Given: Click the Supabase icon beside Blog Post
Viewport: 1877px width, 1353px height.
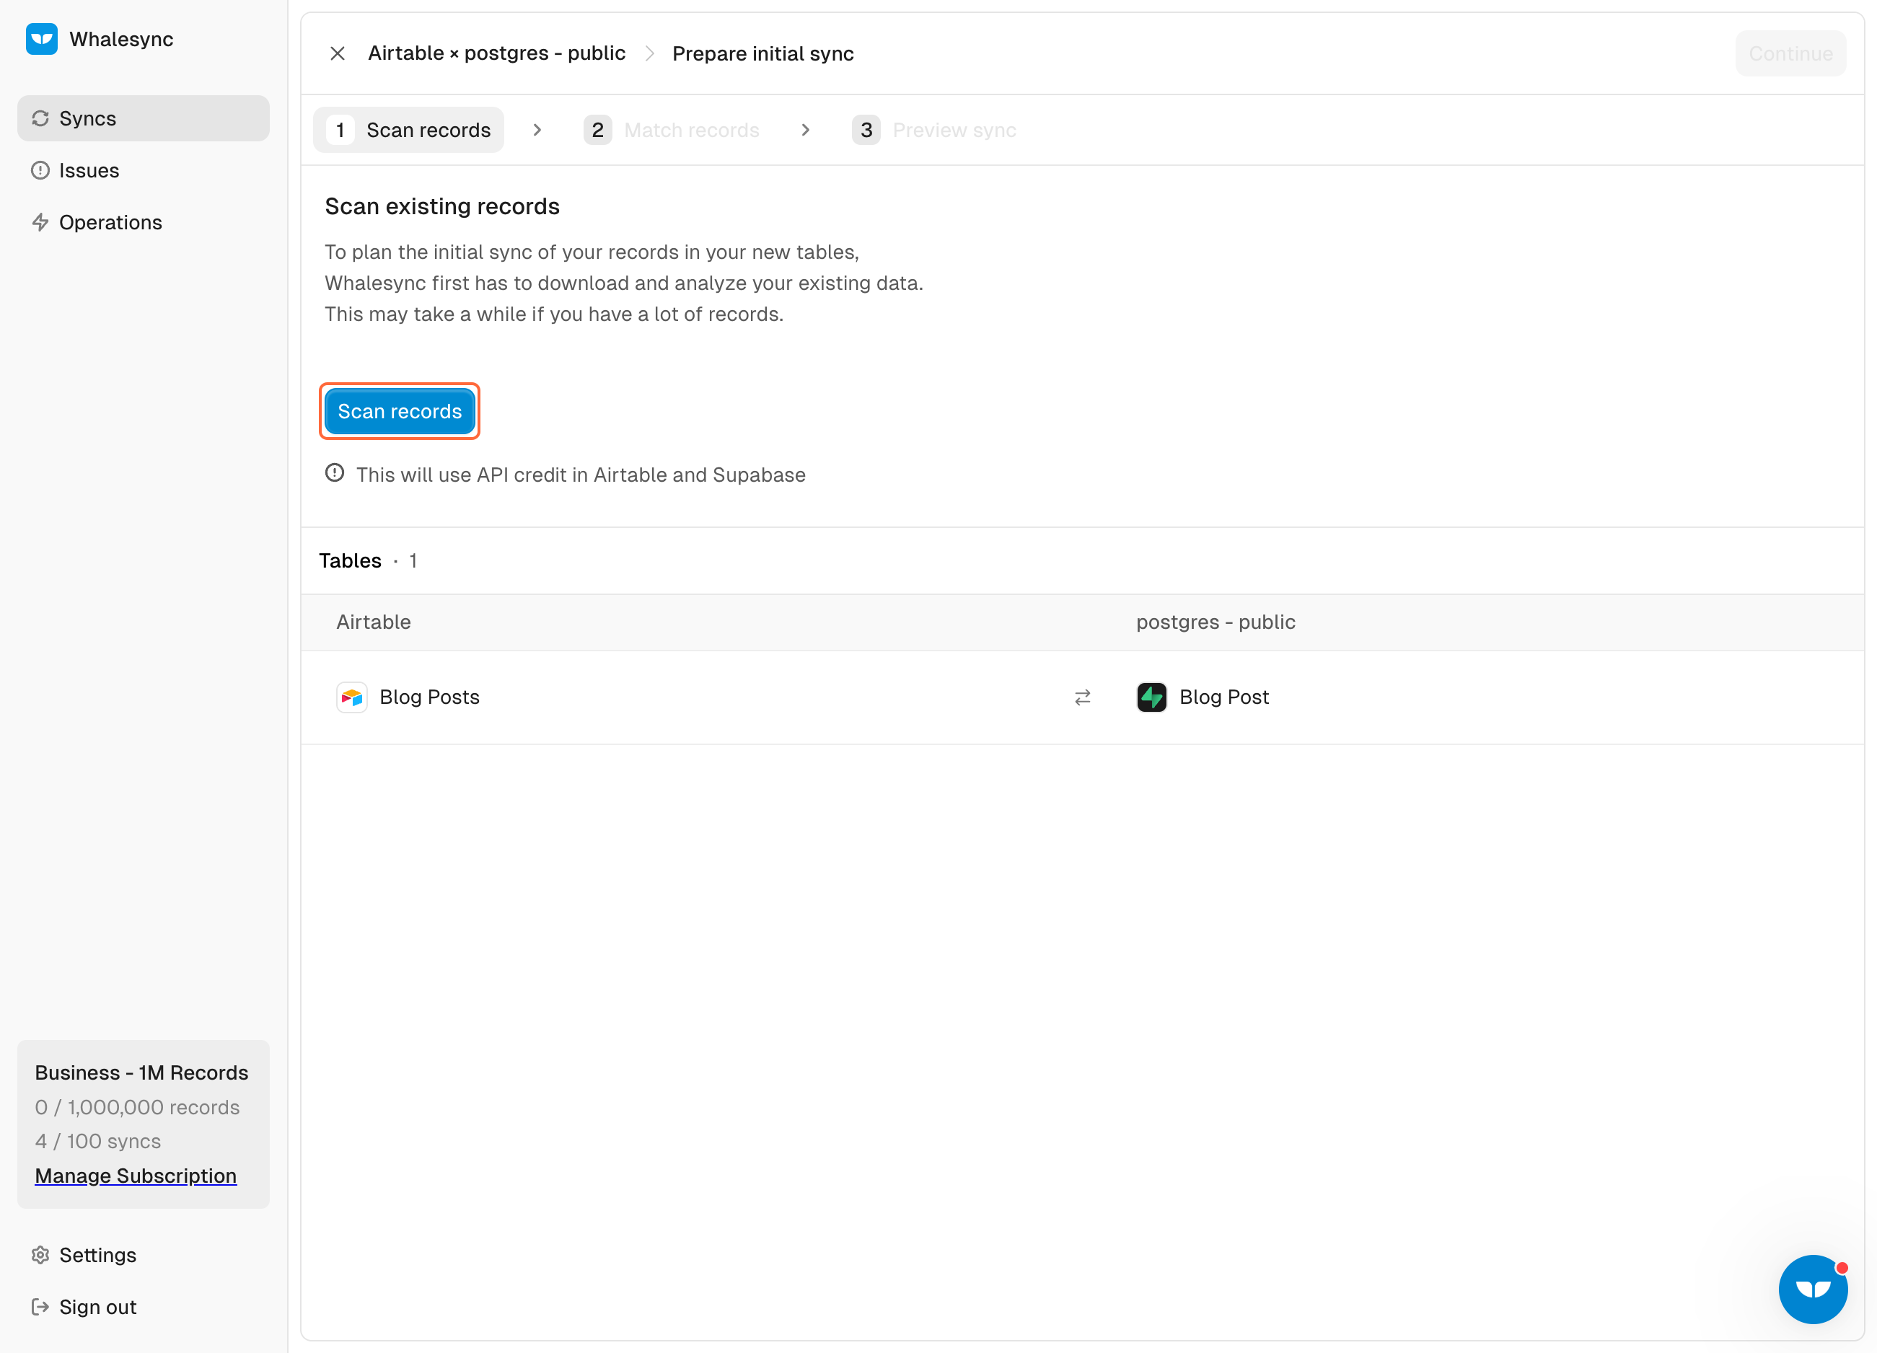Looking at the screenshot, I should pos(1152,697).
